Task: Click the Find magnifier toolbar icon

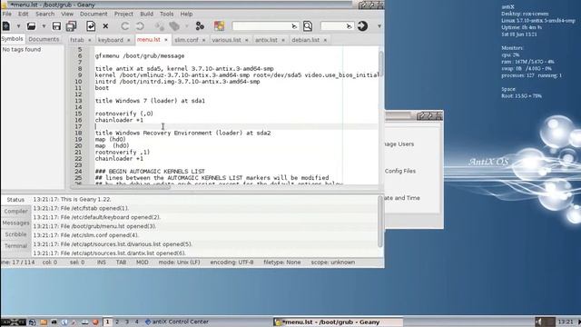Action: point(308,26)
